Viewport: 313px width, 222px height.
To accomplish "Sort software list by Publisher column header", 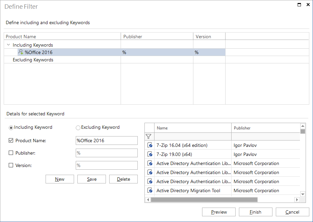I will [266, 128].
